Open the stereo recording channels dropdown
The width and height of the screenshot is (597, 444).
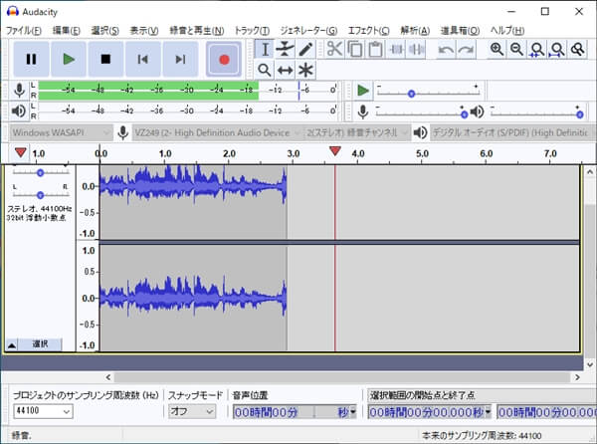(x=357, y=132)
